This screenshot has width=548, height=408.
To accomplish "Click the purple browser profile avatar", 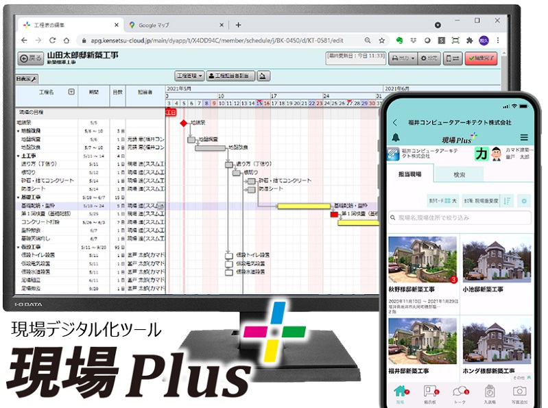I will pos(484,40).
